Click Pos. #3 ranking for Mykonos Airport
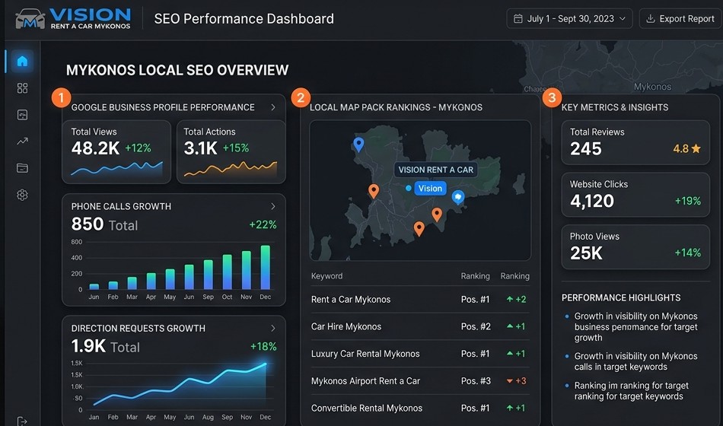Image resolution: width=723 pixels, height=426 pixels. point(476,381)
